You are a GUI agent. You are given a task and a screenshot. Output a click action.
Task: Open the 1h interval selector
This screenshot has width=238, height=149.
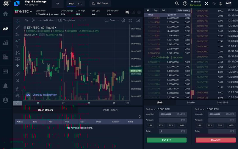point(26,20)
